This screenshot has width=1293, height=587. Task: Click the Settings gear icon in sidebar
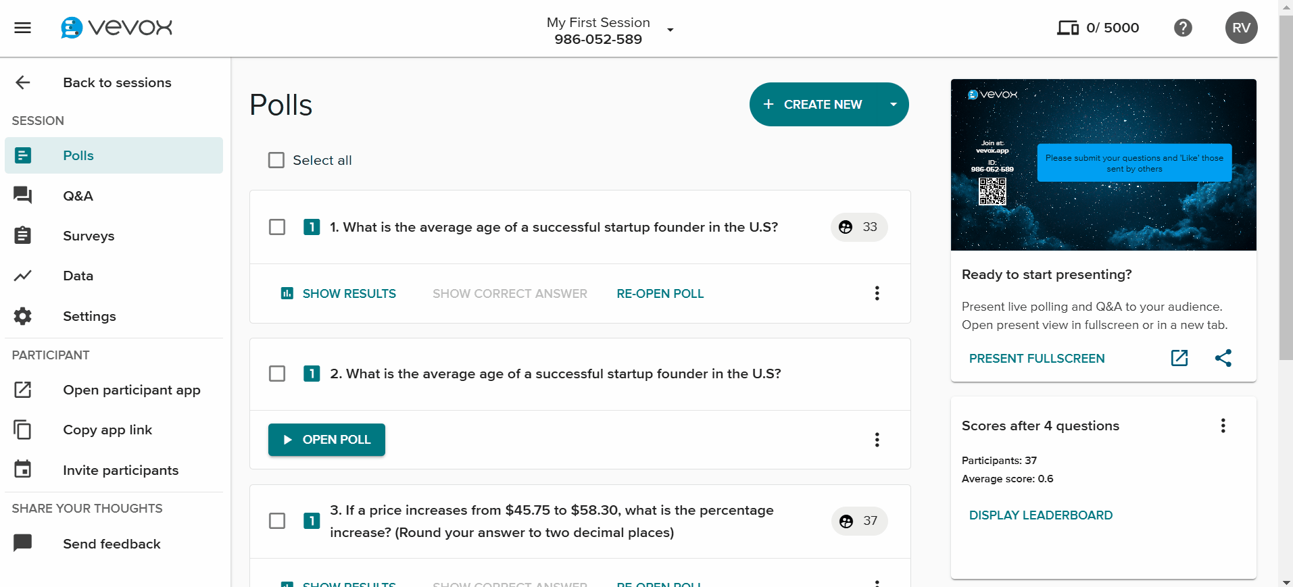point(23,316)
